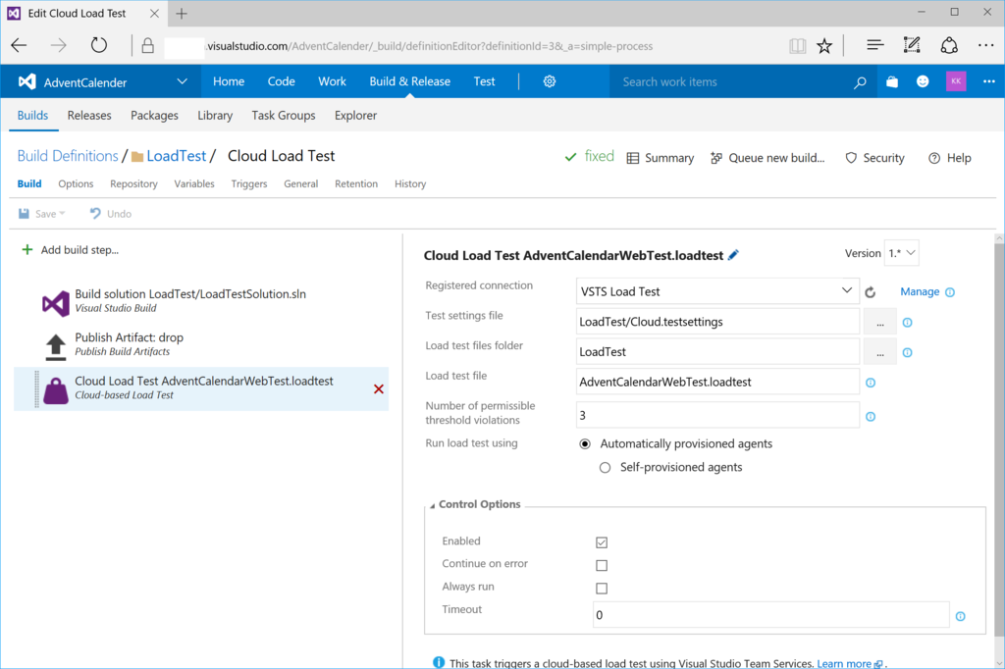The height and width of the screenshot is (669, 1005).
Task: Open the Triggers tab
Action: (248, 183)
